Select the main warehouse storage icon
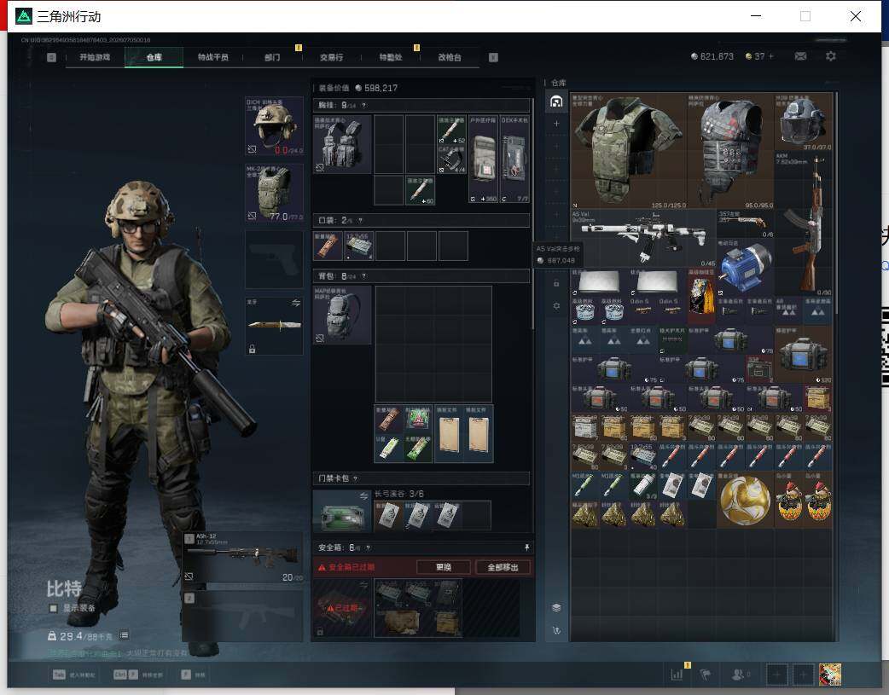 pyautogui.click(x=556, y=101)
